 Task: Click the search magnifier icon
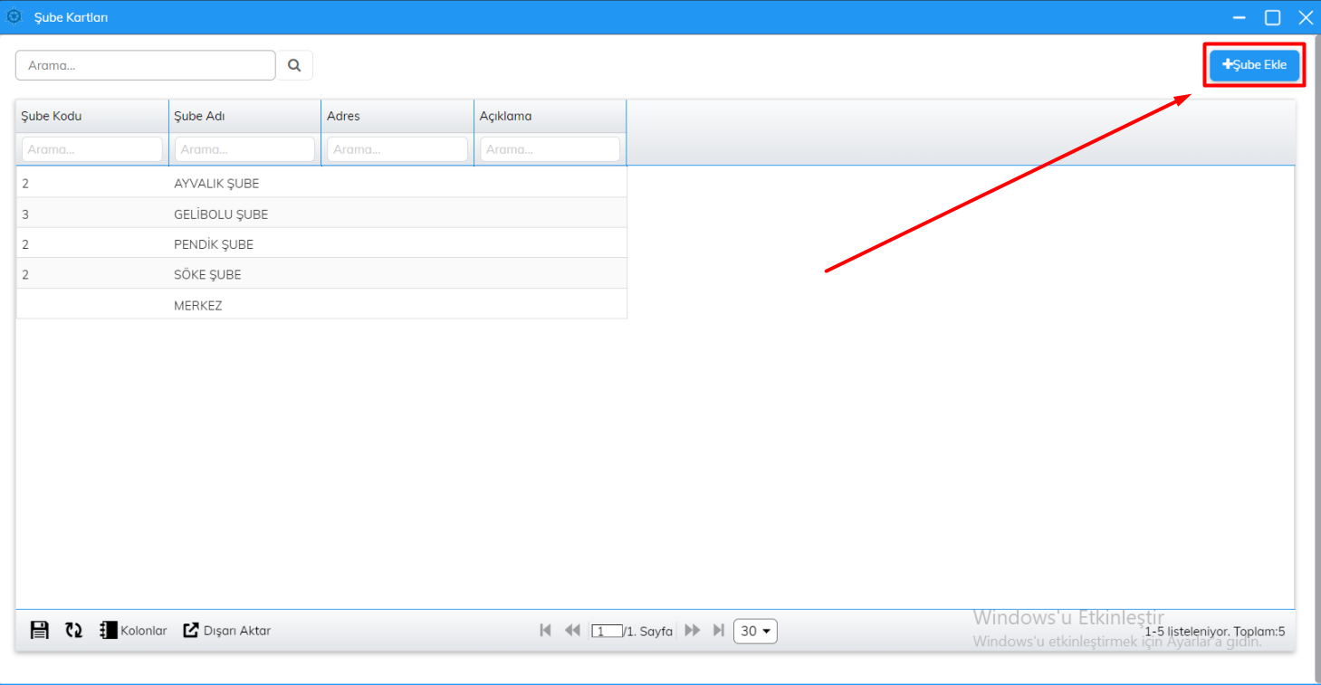pyautogui.click(x=294, y=65)
